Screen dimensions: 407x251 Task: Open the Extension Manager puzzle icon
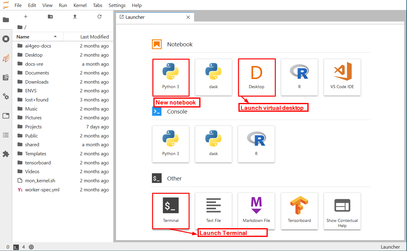coord(6,154)
